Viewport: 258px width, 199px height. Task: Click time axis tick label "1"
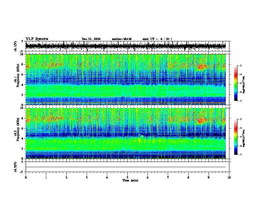46,178
